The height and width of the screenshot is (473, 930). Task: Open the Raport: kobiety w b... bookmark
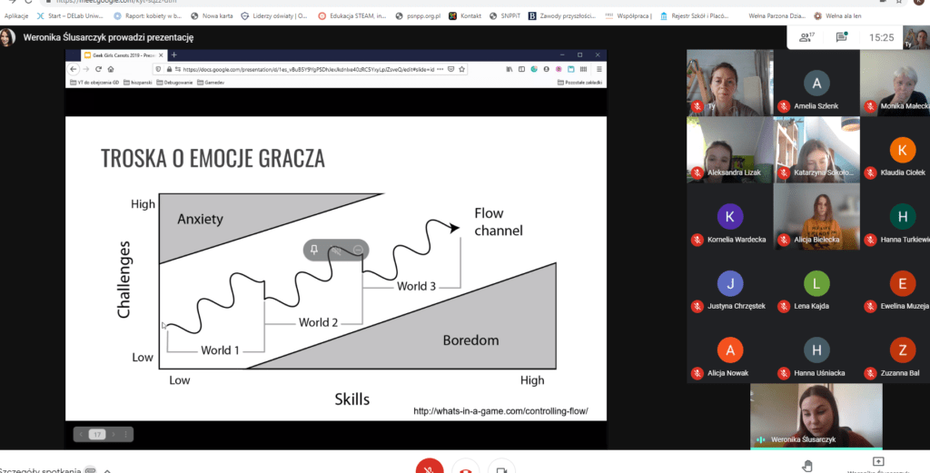coord(148,16)
